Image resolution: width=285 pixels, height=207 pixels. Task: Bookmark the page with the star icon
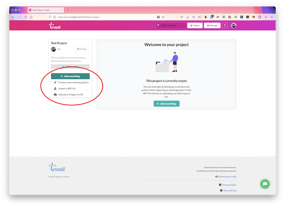click(x=163, y=17)
